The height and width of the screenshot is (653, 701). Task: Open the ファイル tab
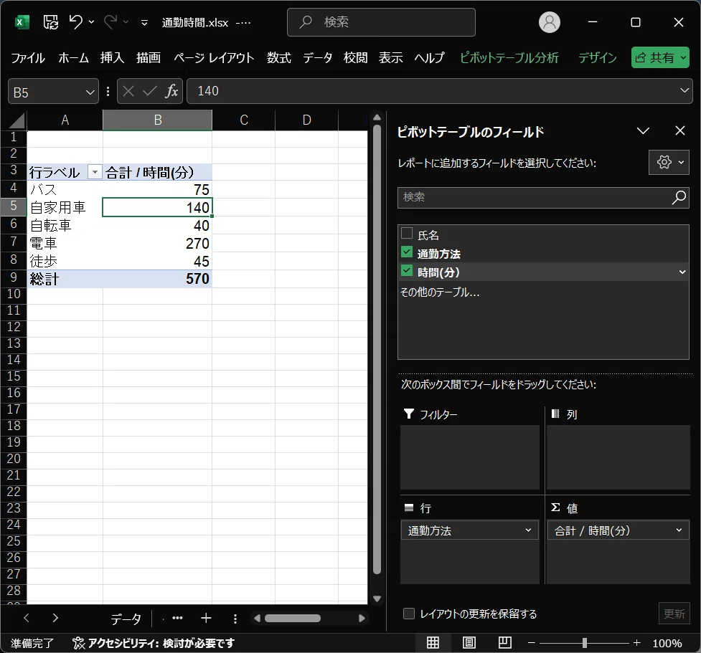pyautogui.click(x=28, y=57)
